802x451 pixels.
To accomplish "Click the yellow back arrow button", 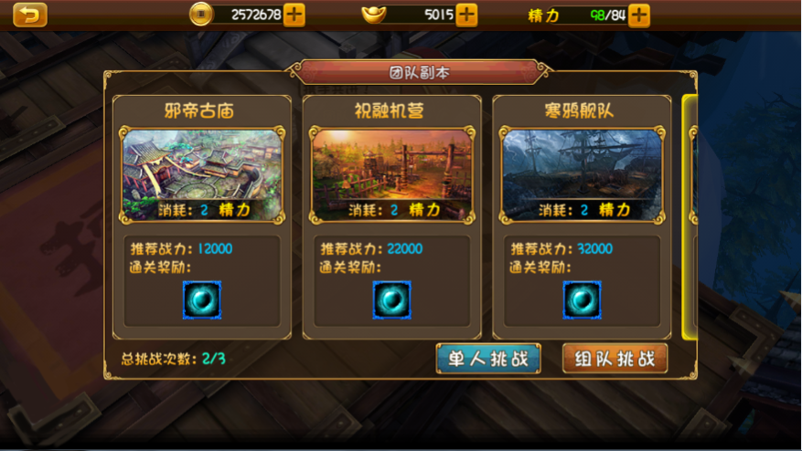I will point(30,15).
